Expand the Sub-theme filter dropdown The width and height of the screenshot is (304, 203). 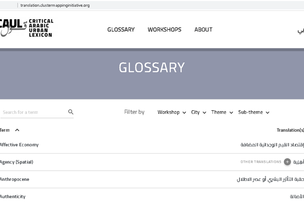253,112
